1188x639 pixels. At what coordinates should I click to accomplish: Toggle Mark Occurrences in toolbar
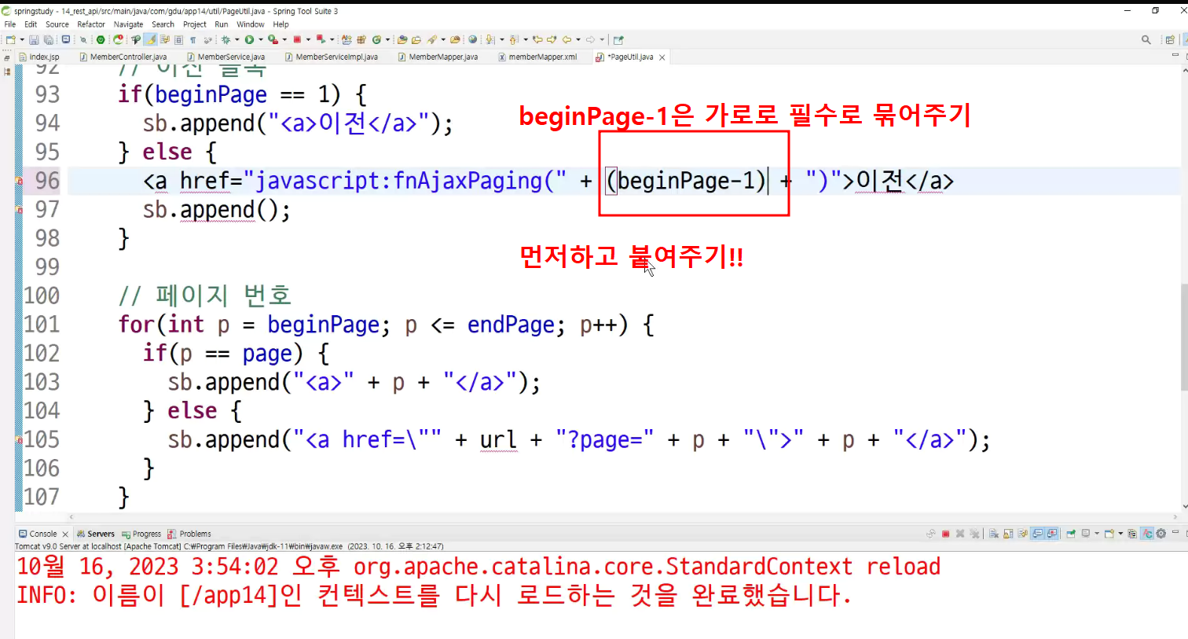pos(149,39)
